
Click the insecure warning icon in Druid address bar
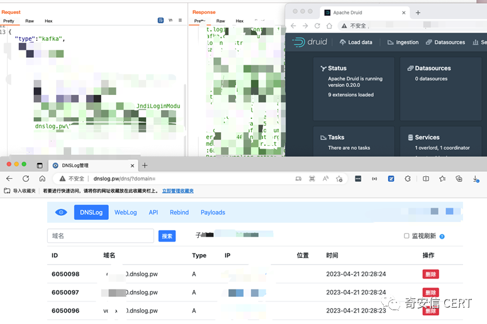[x=344, y=26]
